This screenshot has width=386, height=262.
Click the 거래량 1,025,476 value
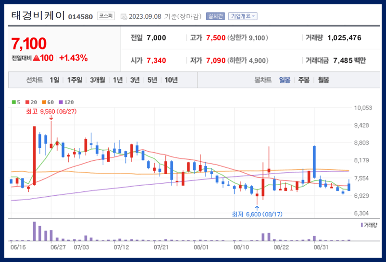coord(344,38)
